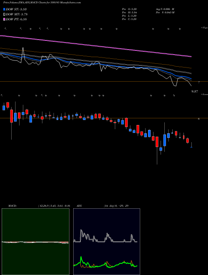This screenshot has height=275, width=208.
Task: Click the MACD panel heading
Action: [12, 206]
